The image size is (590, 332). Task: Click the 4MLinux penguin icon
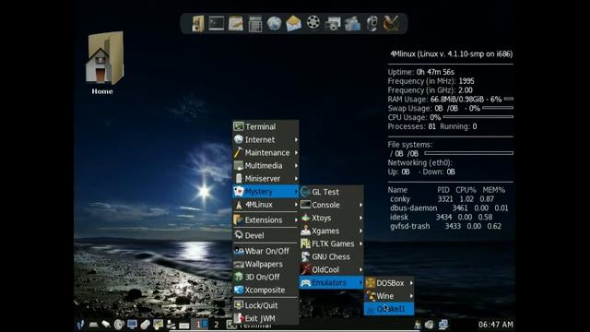pyautogui.click(x=239, y=205)
